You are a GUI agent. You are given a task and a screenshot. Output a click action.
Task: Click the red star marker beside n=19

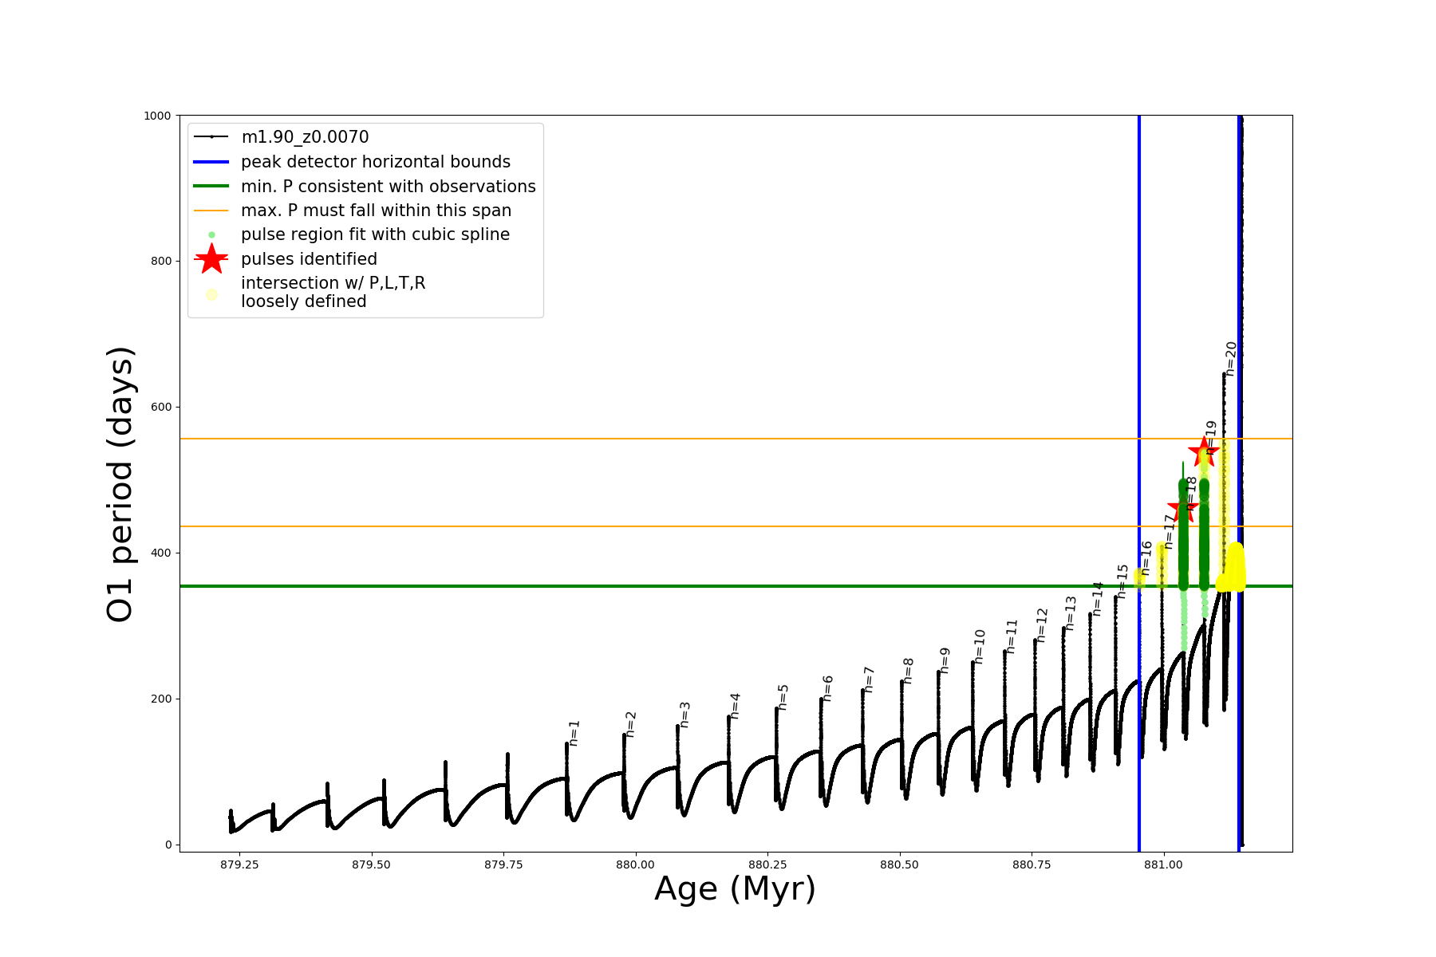(x=1203, y=452)
